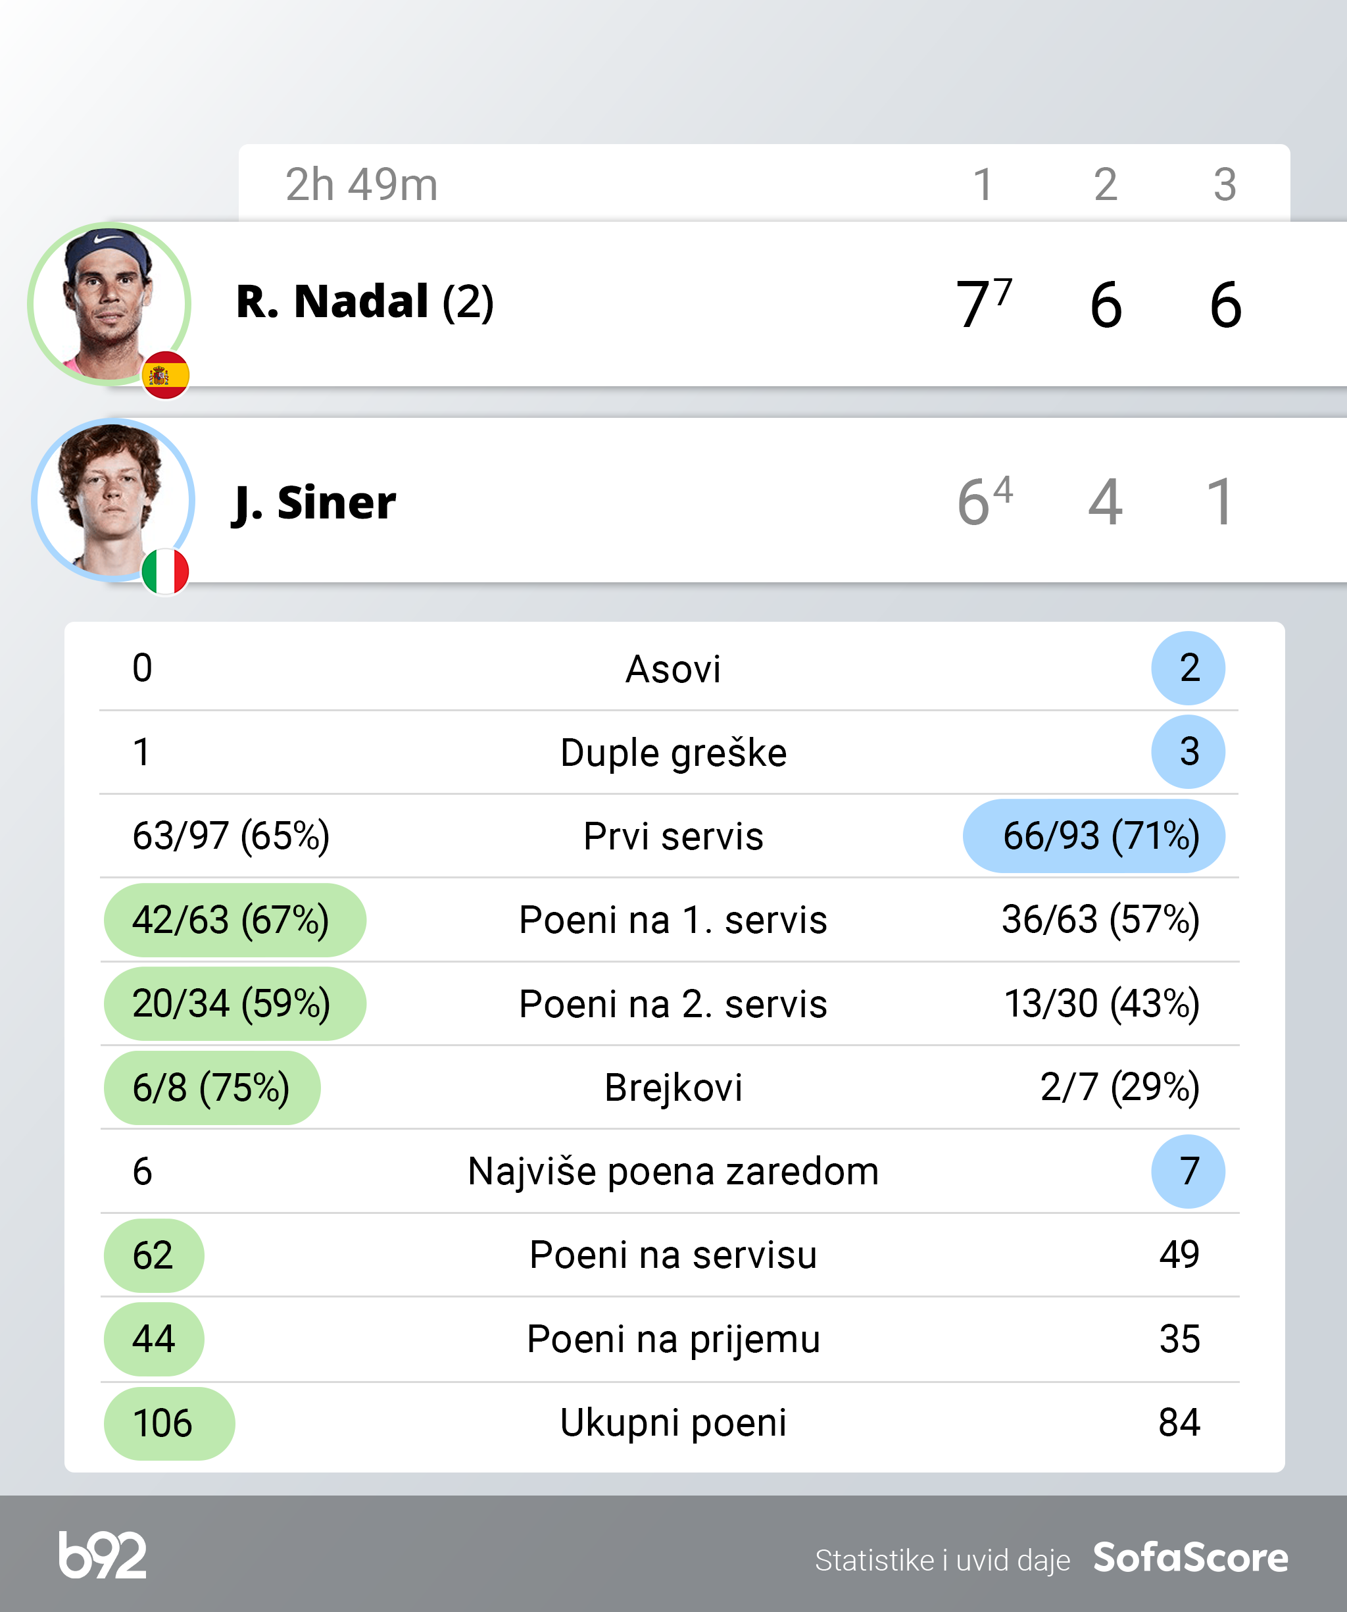Click Siner's blue aces badge showing 2

(x=1187, y=668)
